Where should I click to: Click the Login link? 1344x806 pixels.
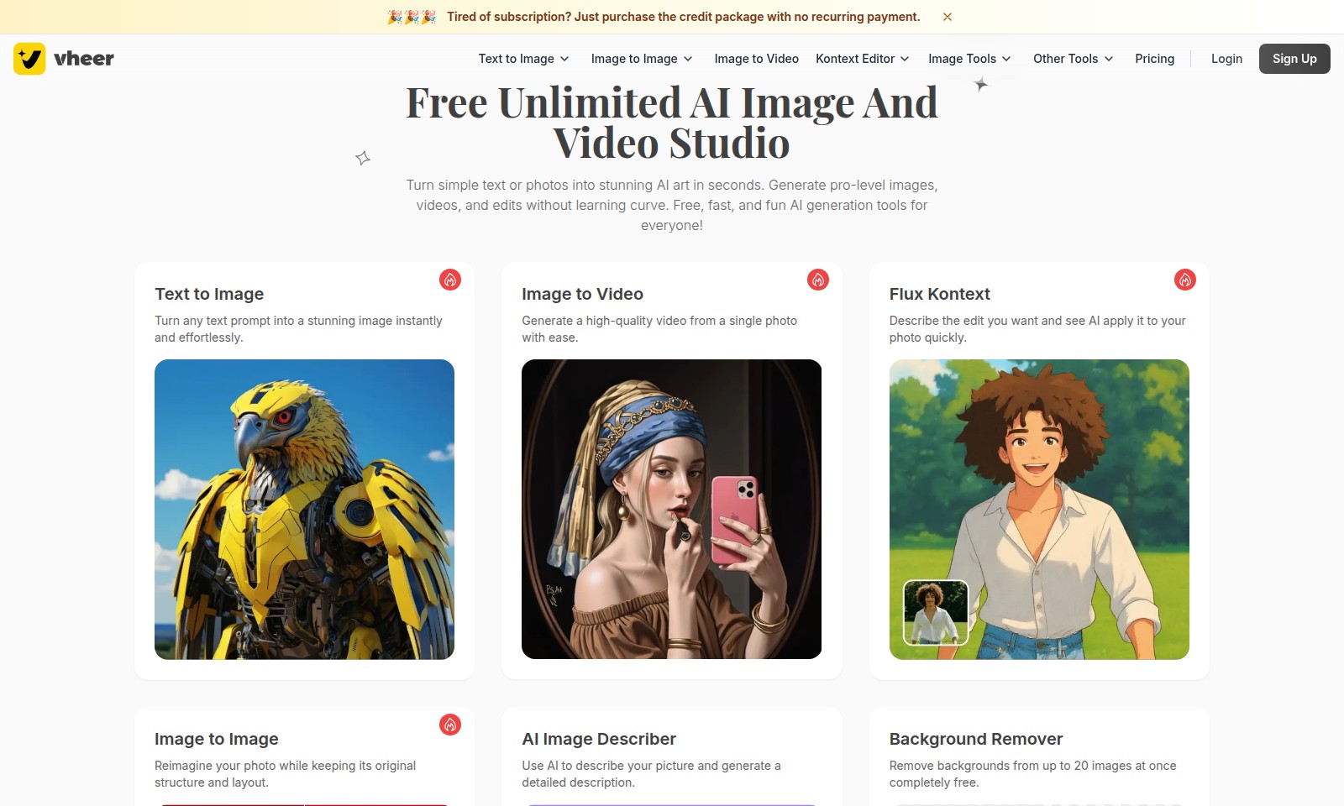point(1226,59)
